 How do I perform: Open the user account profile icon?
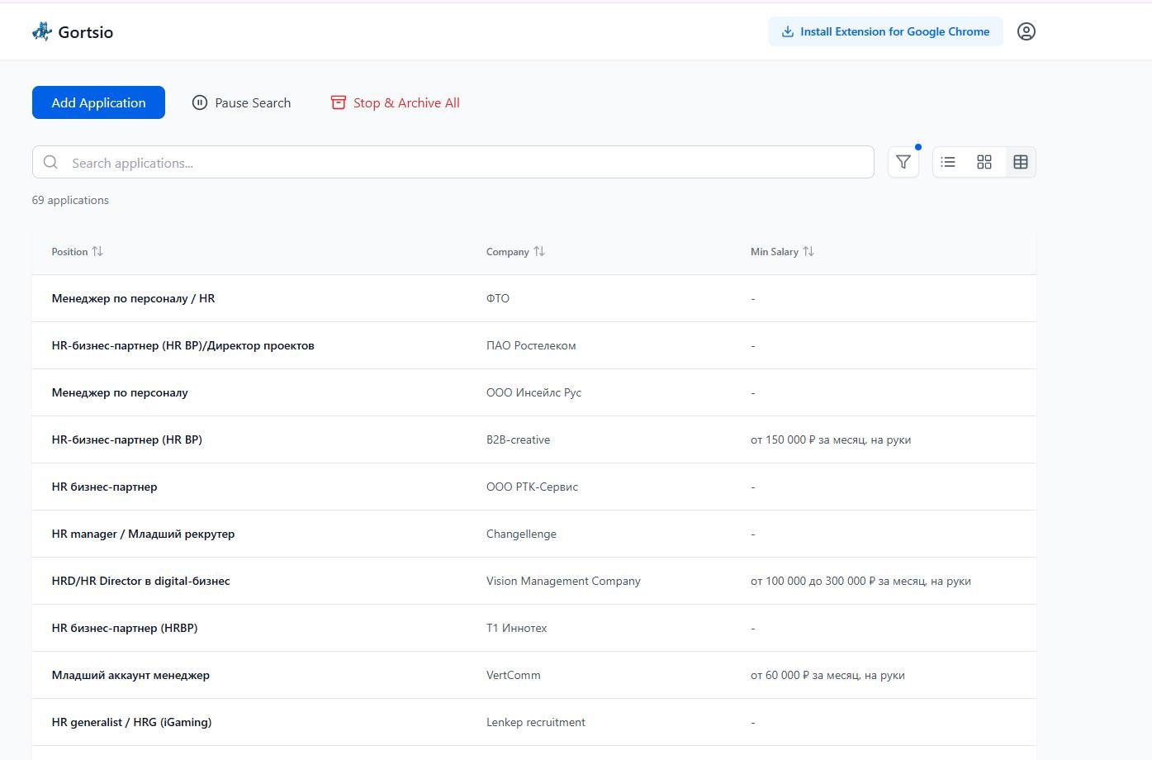(x=1026, y=31)
